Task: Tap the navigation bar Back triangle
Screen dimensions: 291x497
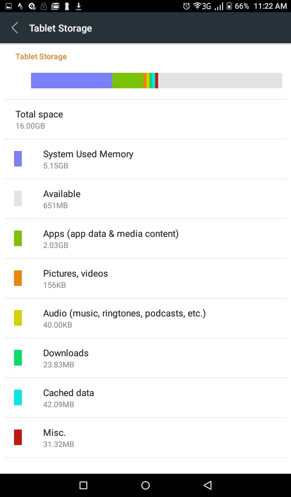Action: click(x=208, y=485)
